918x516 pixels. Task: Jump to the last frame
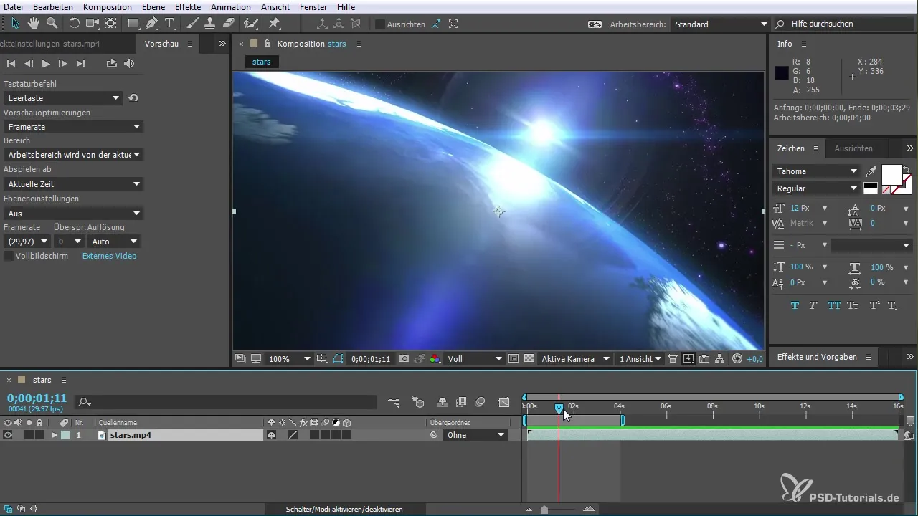pyautogui.click(x=80, y=64)
